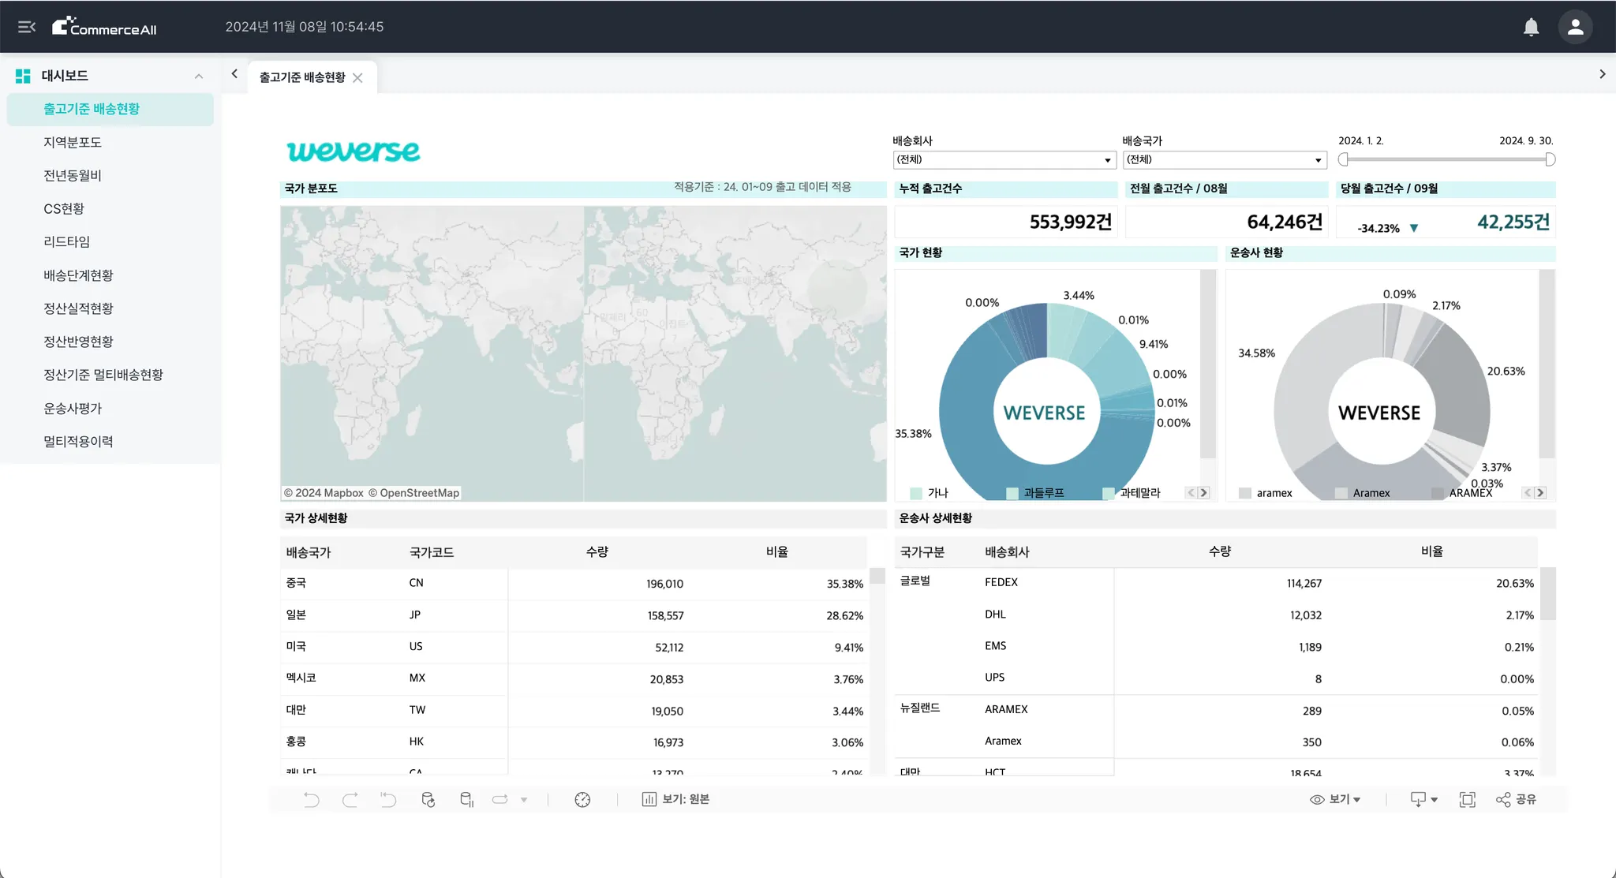Click the date range slider's right handle

point(1550,159)
